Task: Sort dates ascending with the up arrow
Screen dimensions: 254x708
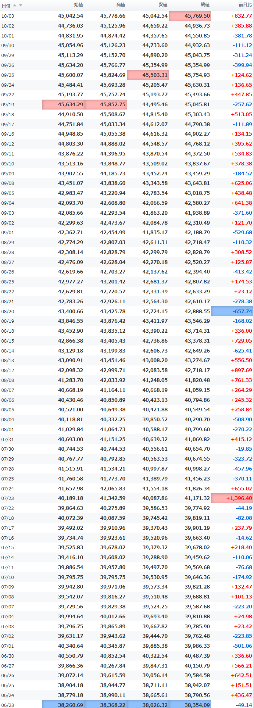Action: coord(15,5)
